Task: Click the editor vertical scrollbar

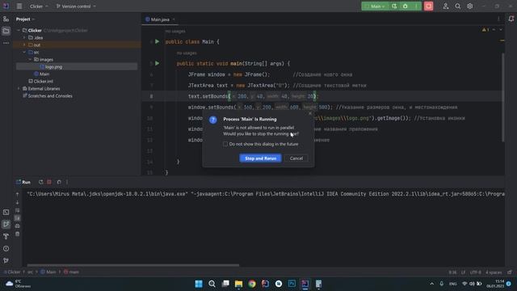Action: click(x=502, y=97)
